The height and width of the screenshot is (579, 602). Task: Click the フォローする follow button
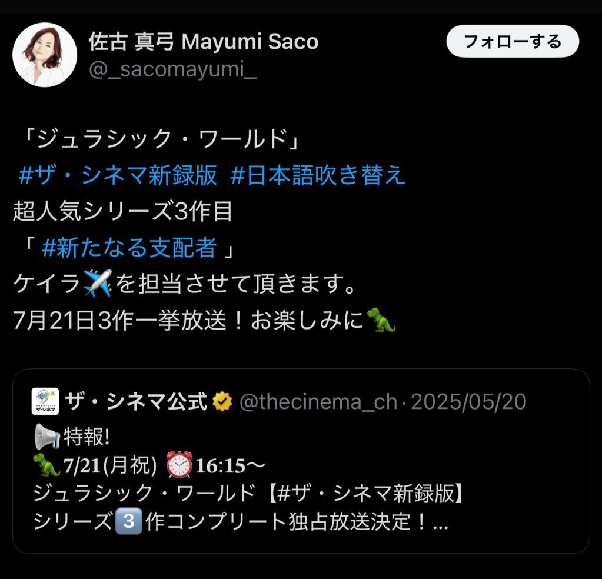pyautogui.click(x=513, y=41)
